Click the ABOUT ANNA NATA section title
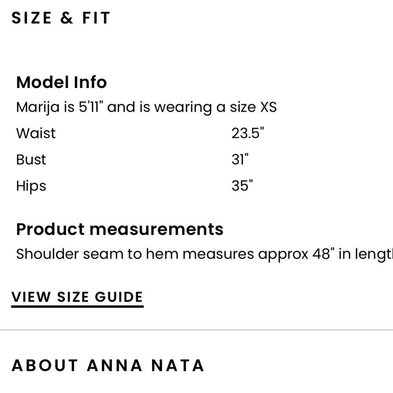Screen dimensions: 393x393 point(107,365)
